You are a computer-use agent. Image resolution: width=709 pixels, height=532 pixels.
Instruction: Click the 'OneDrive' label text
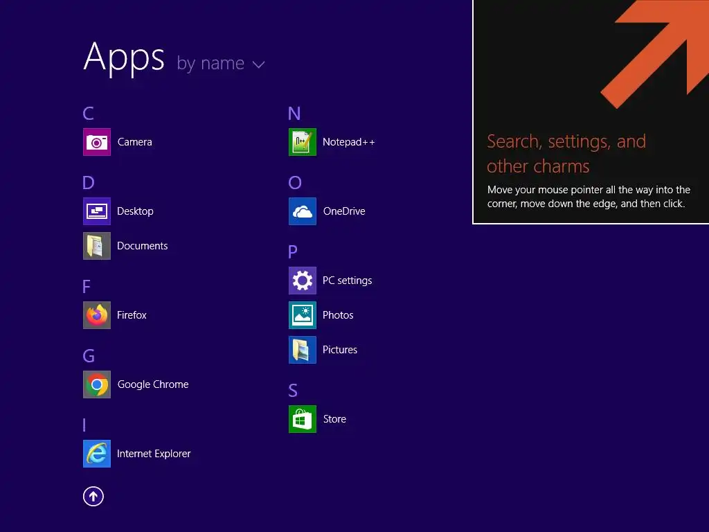pyautogui.click(x=344, y=211)
